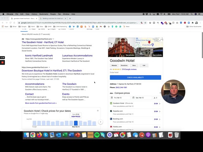Image resolution: width=203 pixels, height=152 pixels.
Task: Click VIEW PRICES in the chart tooltip
Action: 76,117
